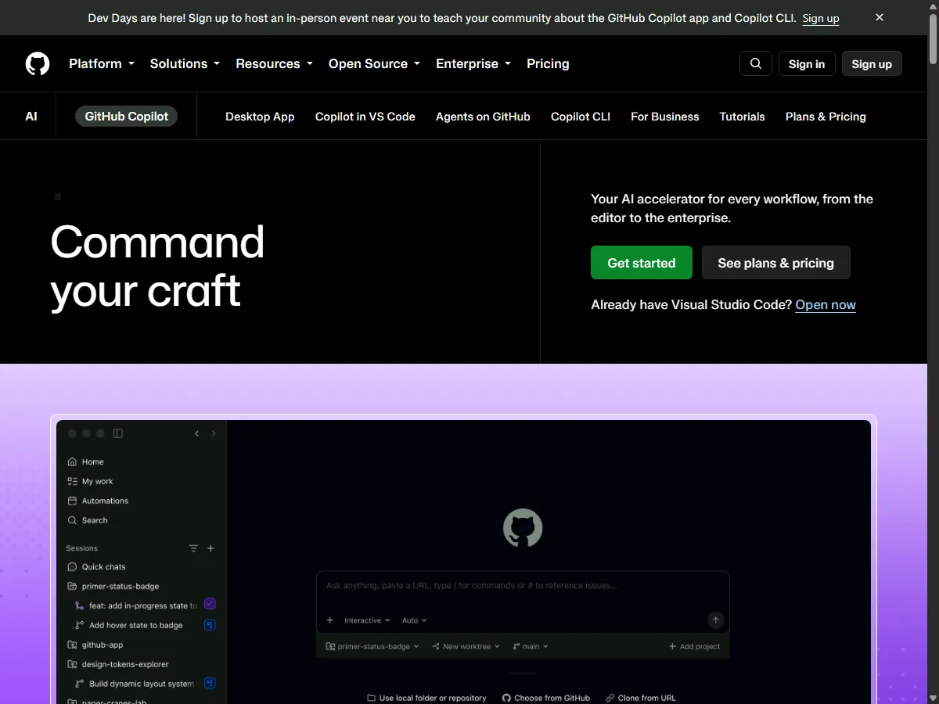Open the primer-status-badge project dropdown
Screen dimensions: 939x704
(372, 646)
